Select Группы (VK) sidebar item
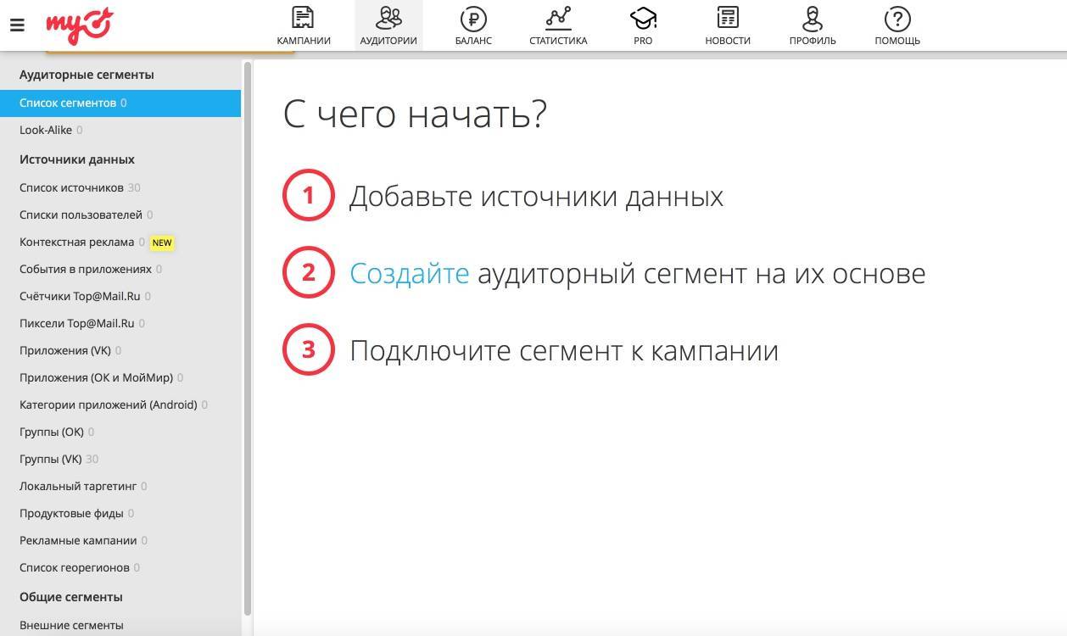The width and height of the screenshot is (1067, 636). 51,459
